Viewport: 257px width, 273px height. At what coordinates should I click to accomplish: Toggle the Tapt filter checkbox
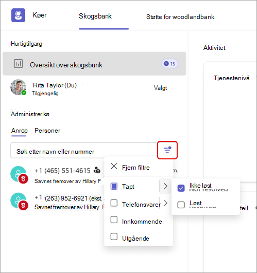(114, 186)
